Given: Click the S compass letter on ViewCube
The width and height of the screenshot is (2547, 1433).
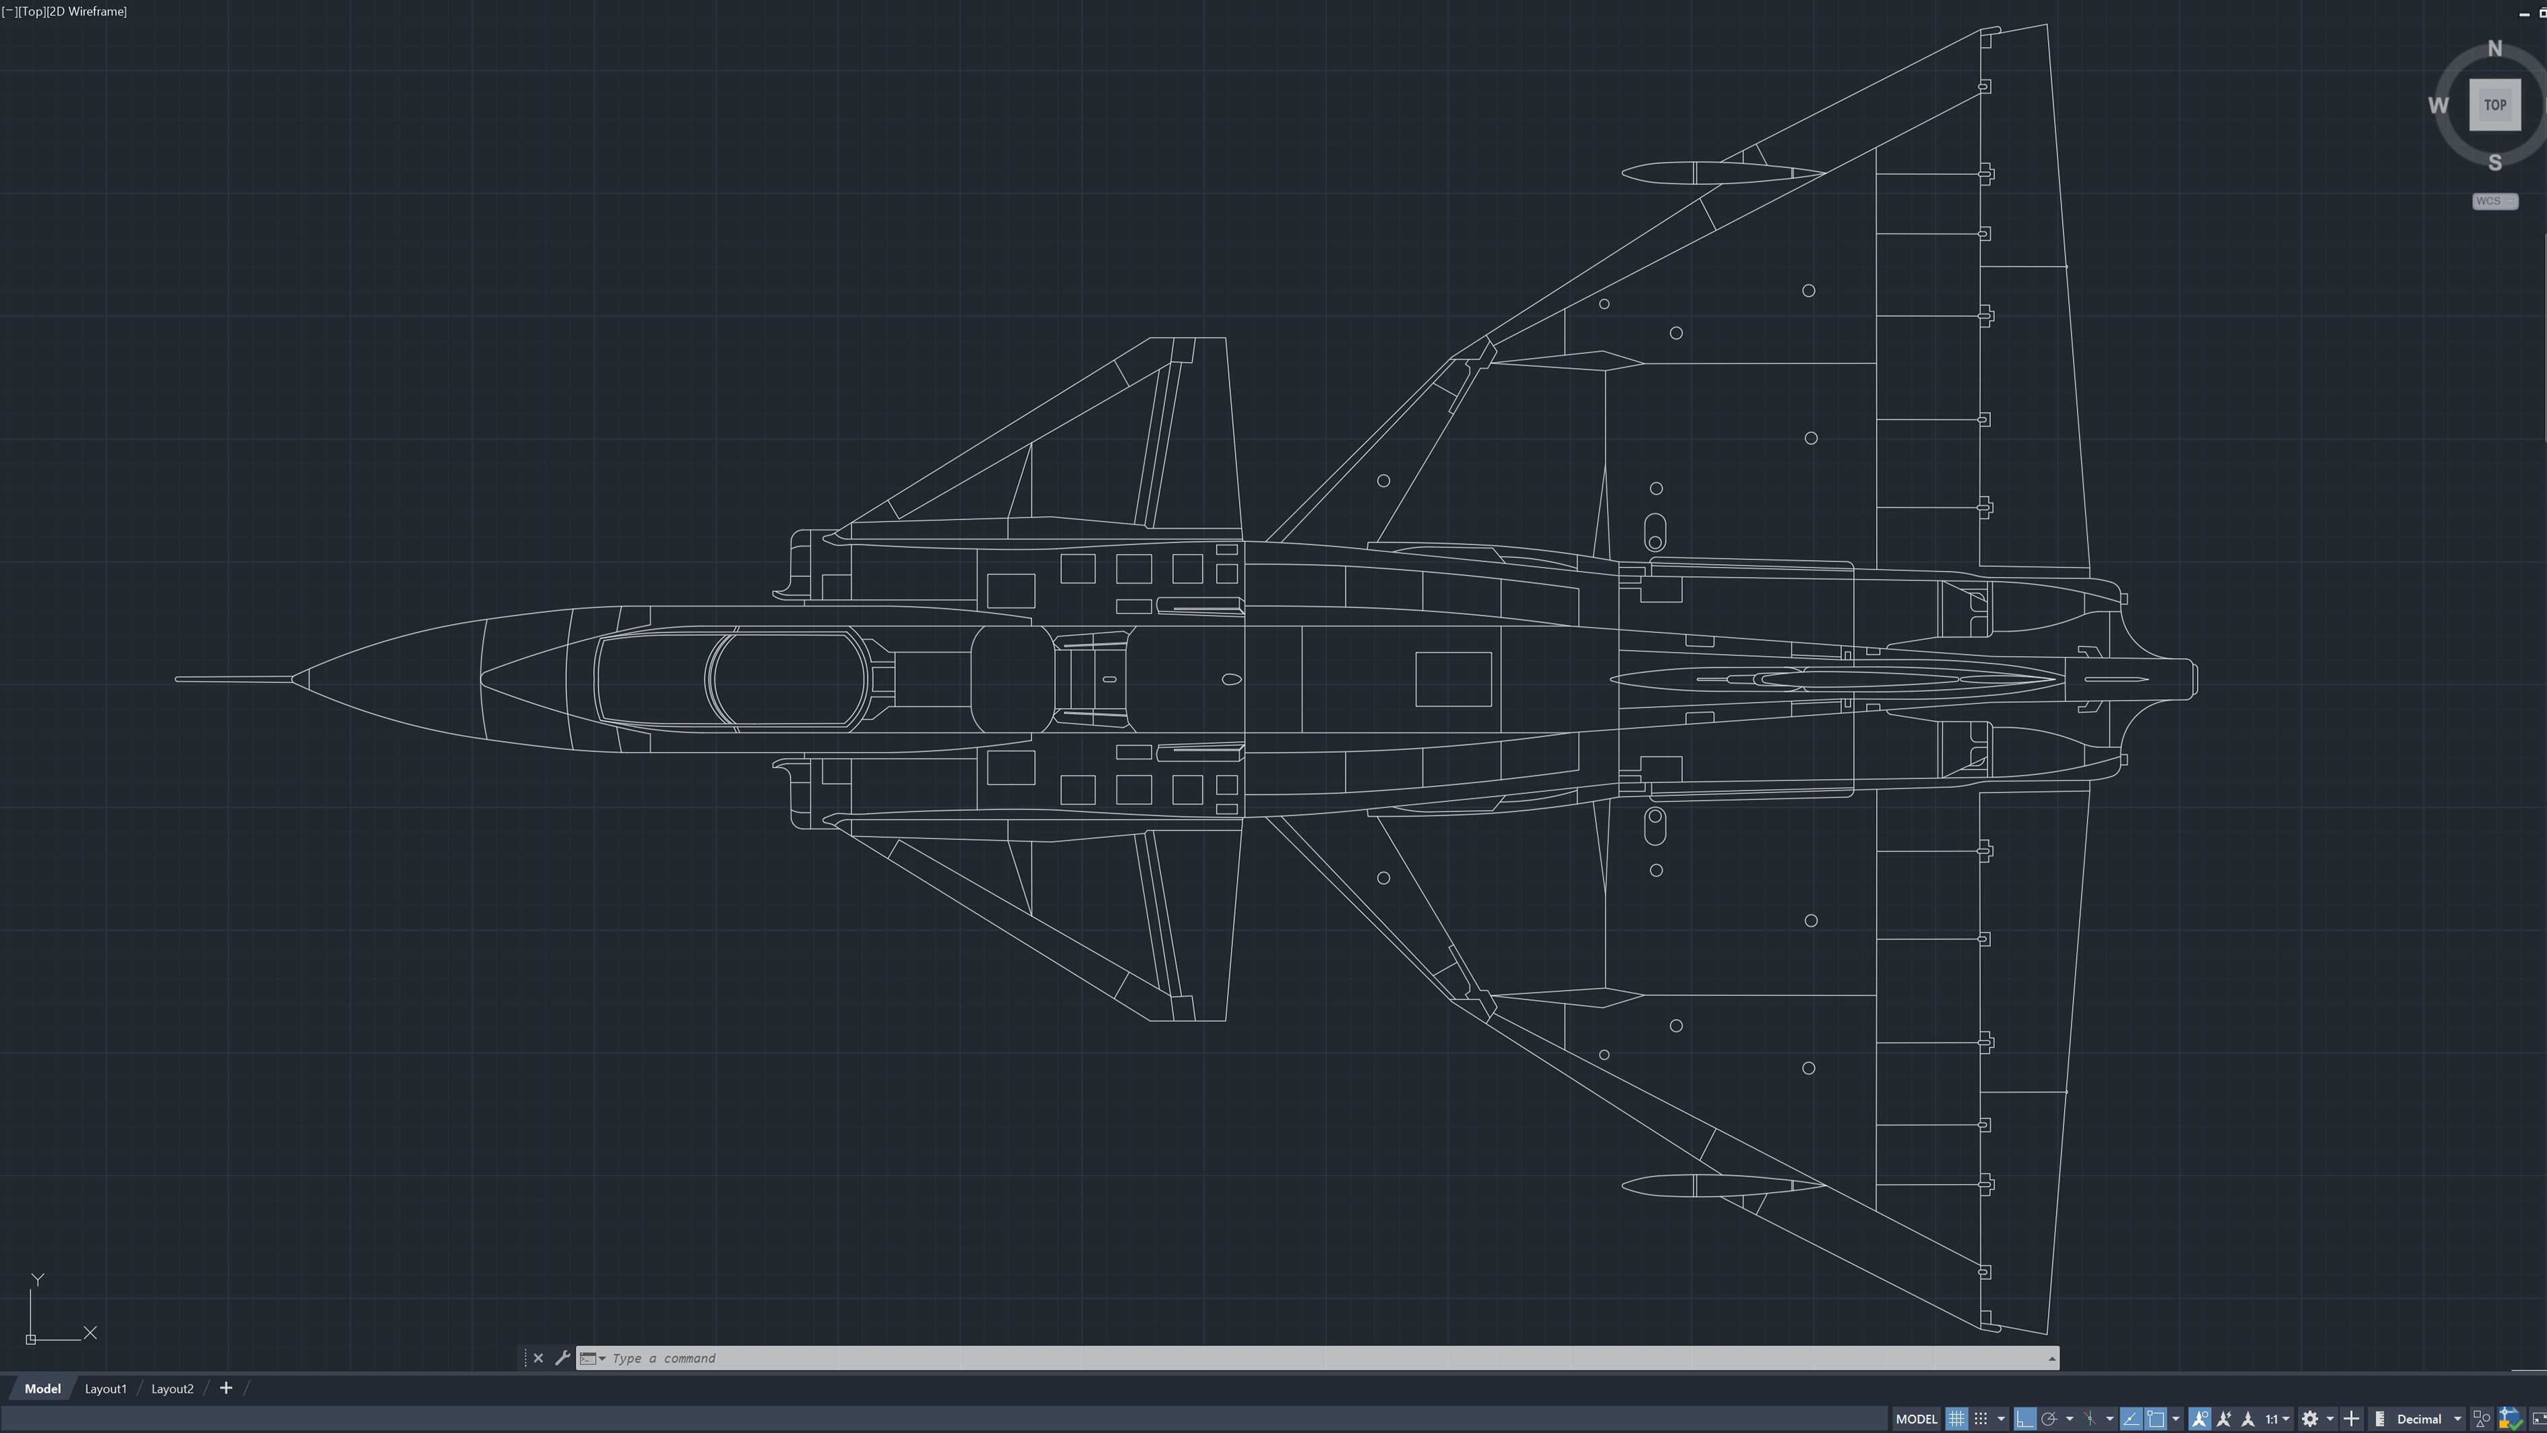Looking at the screenshot, I should click(x=2494, y=163).
